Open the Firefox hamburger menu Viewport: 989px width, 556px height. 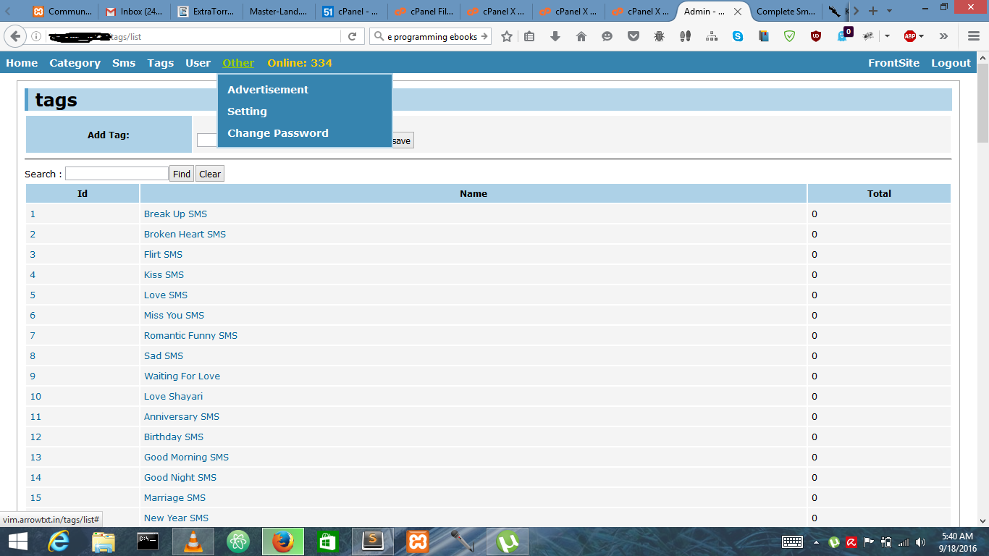click(973, 36)
